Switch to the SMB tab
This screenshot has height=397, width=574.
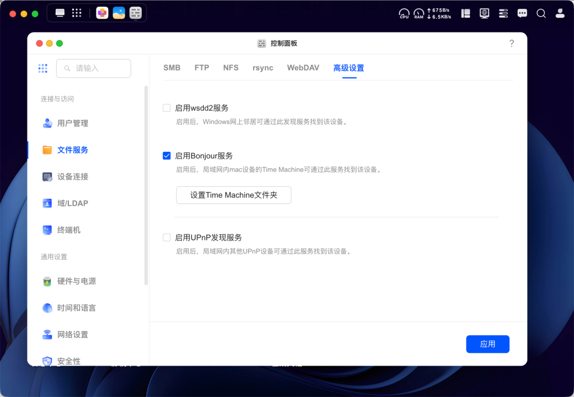(x=171, y=68)
